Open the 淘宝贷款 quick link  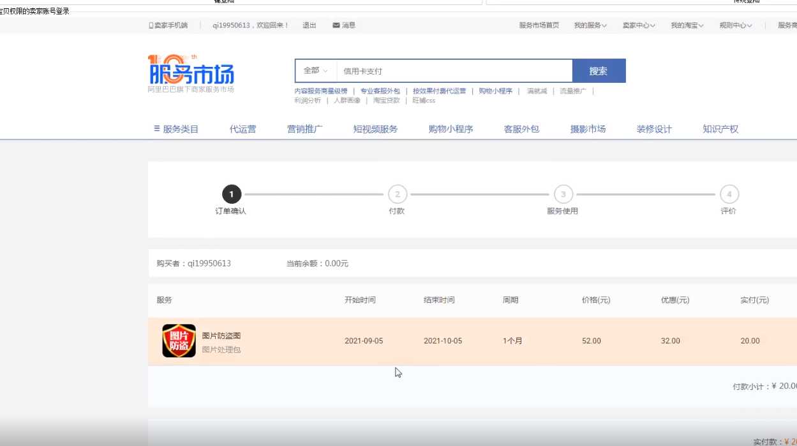pos(387,101)
